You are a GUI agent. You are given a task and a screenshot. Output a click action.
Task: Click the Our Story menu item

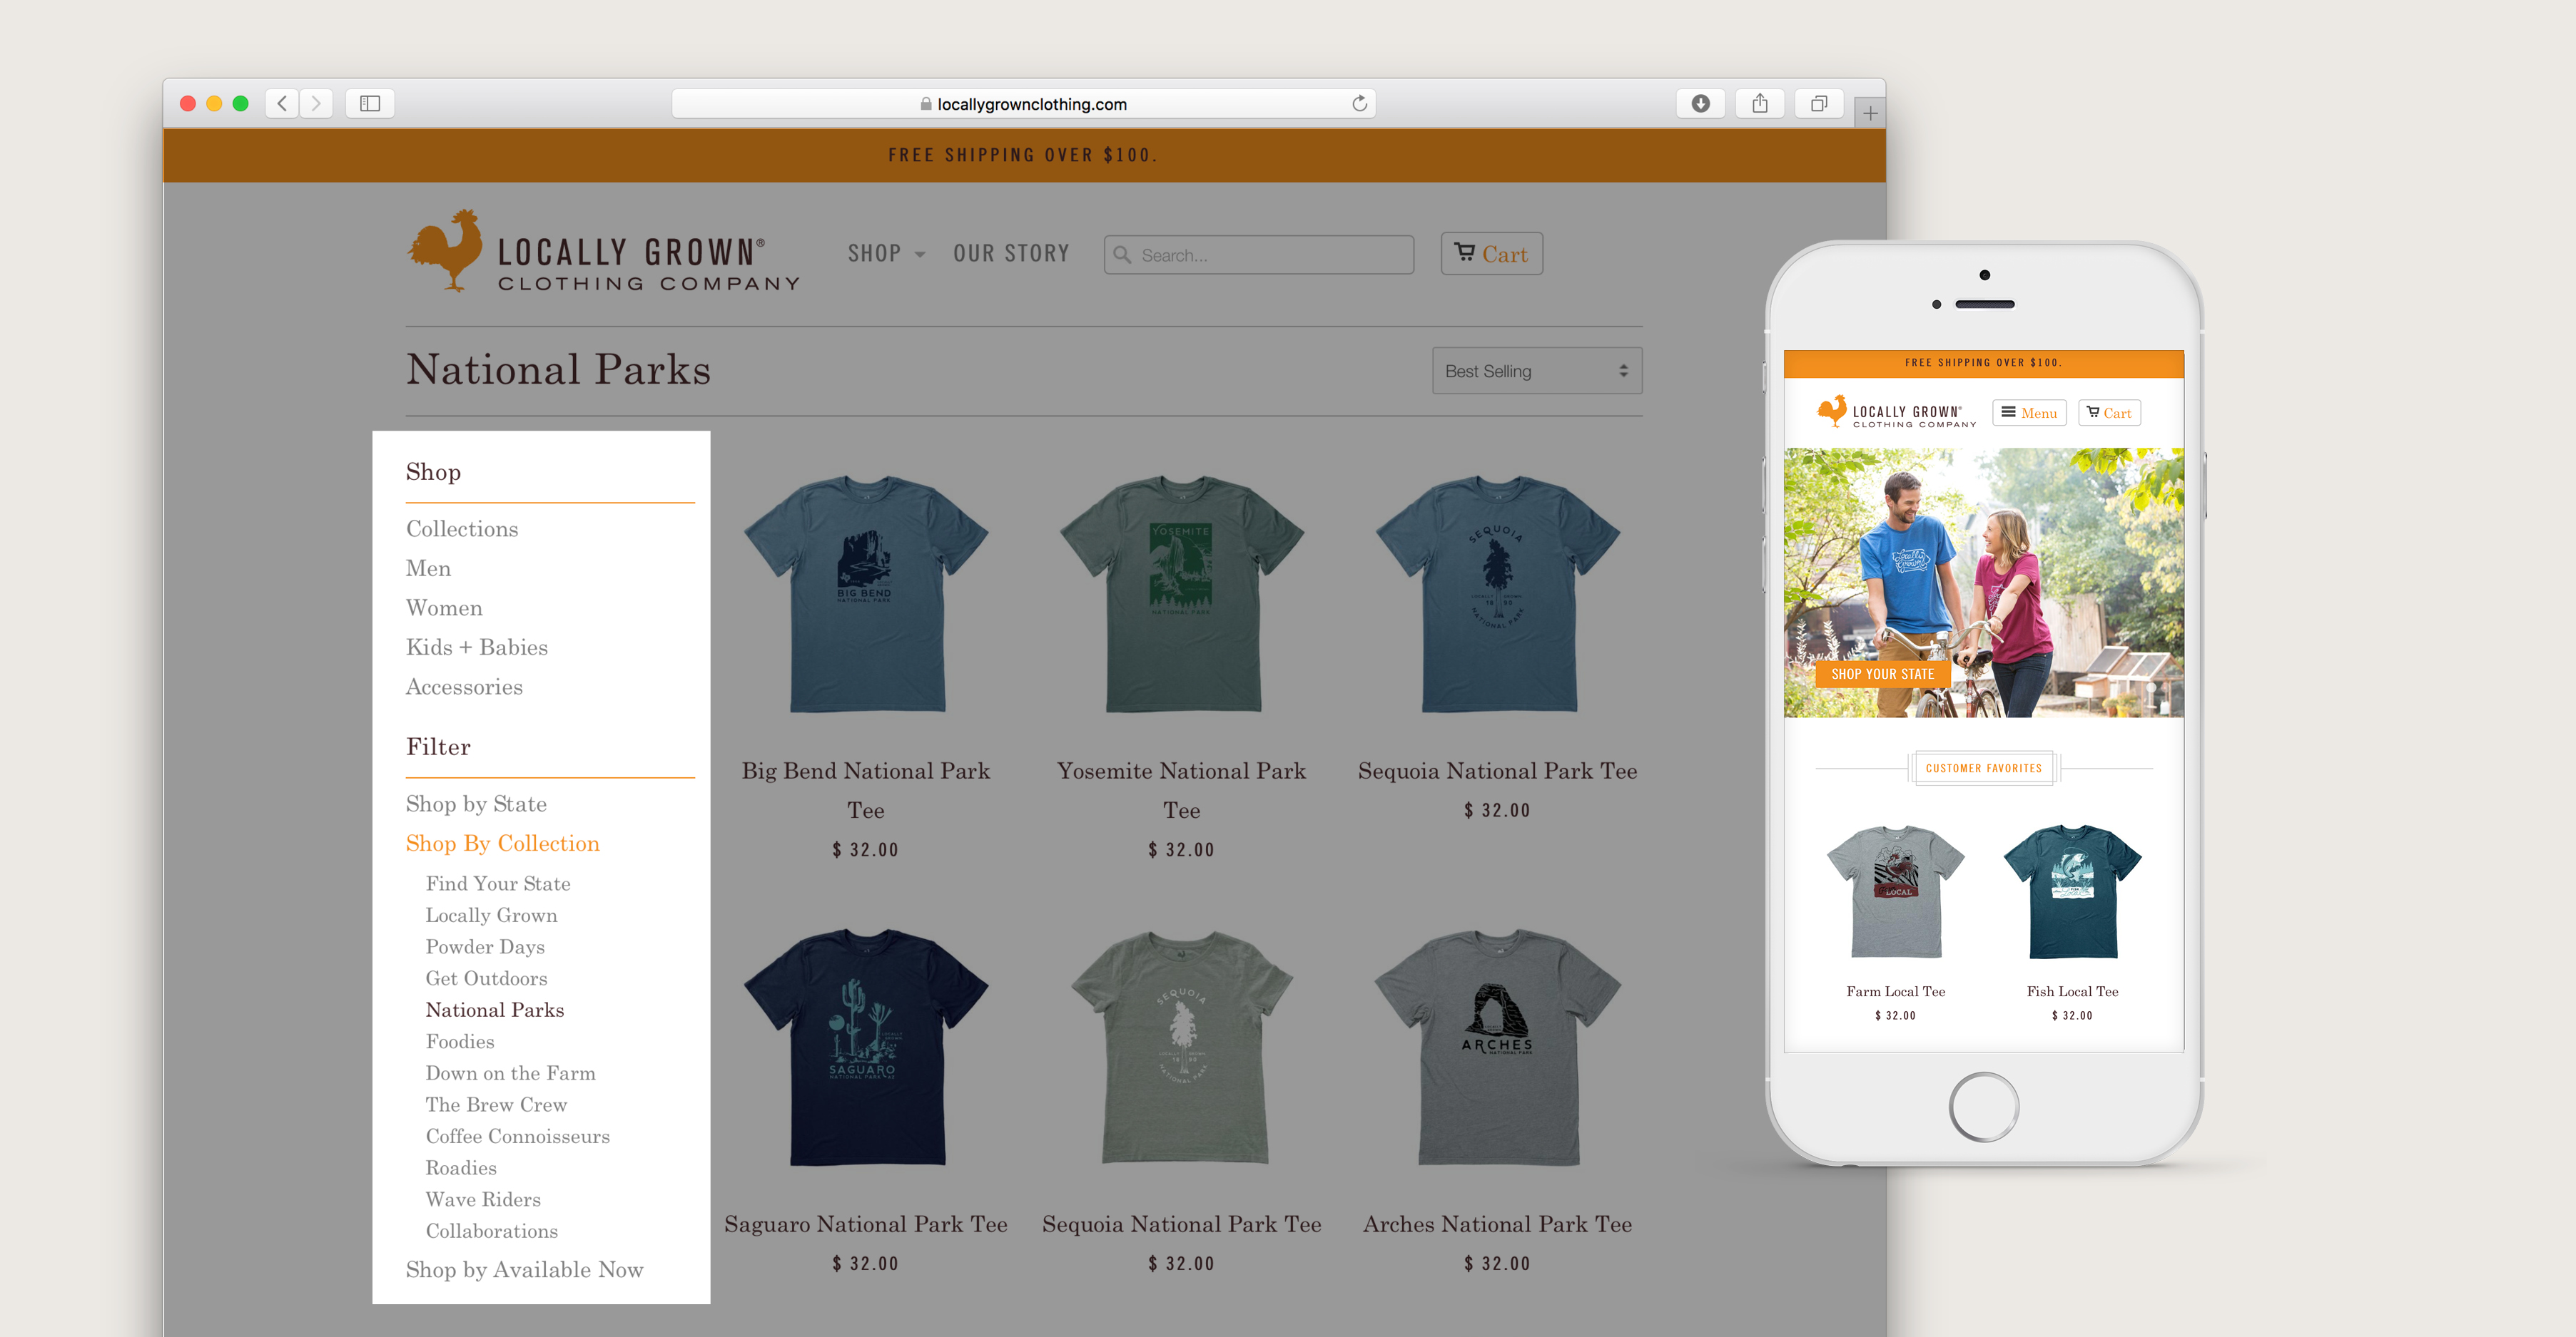click(x=1012, y=252)
